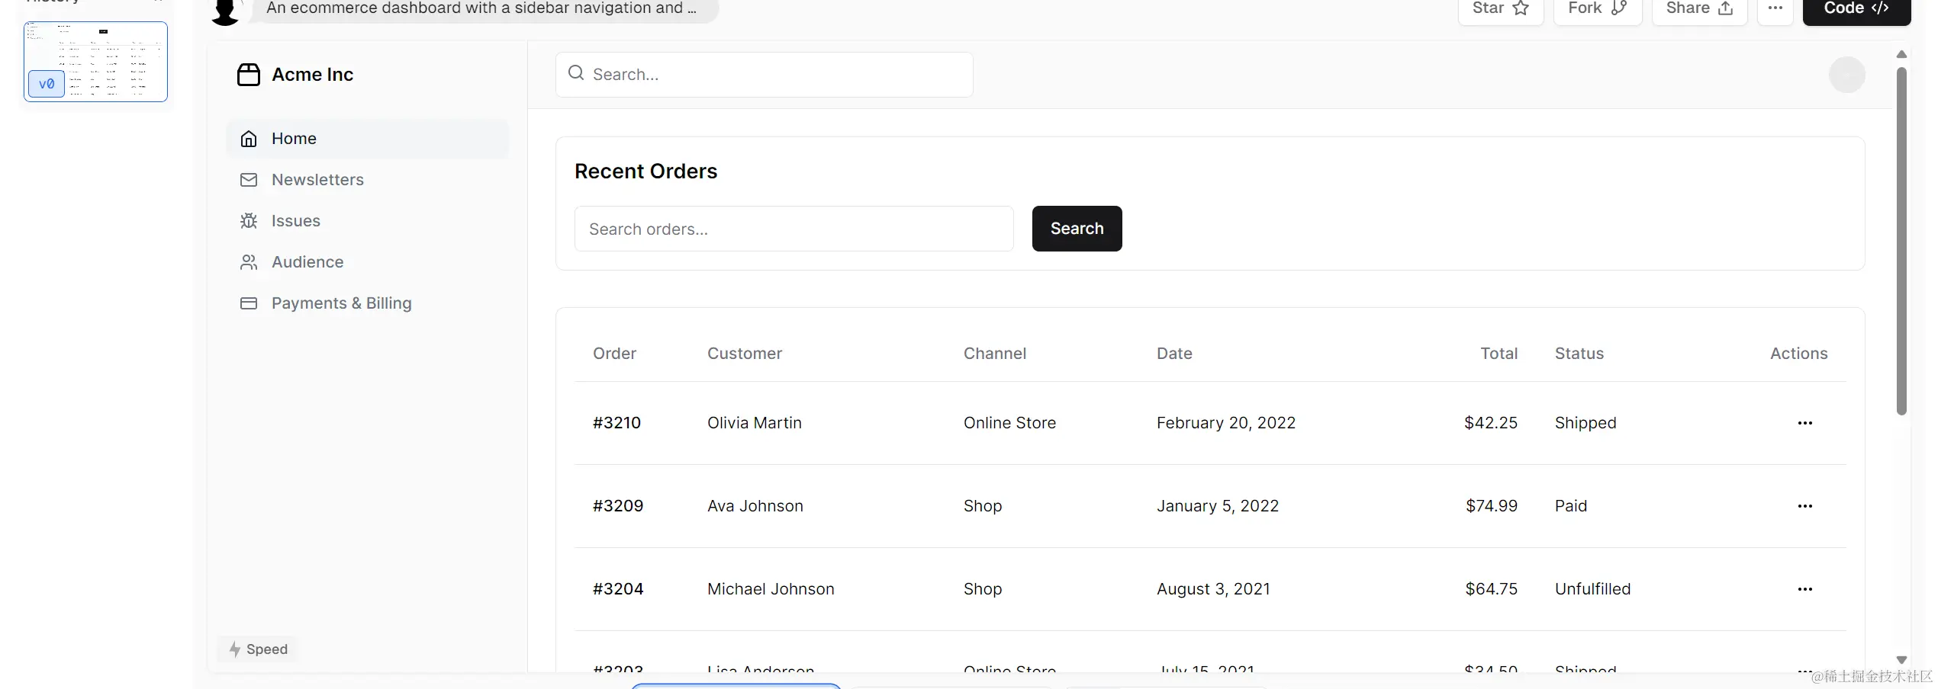Click the Issues bug icon

pos(249,221)
